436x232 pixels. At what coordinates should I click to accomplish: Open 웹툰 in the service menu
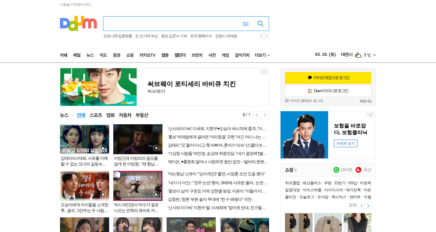165,55
